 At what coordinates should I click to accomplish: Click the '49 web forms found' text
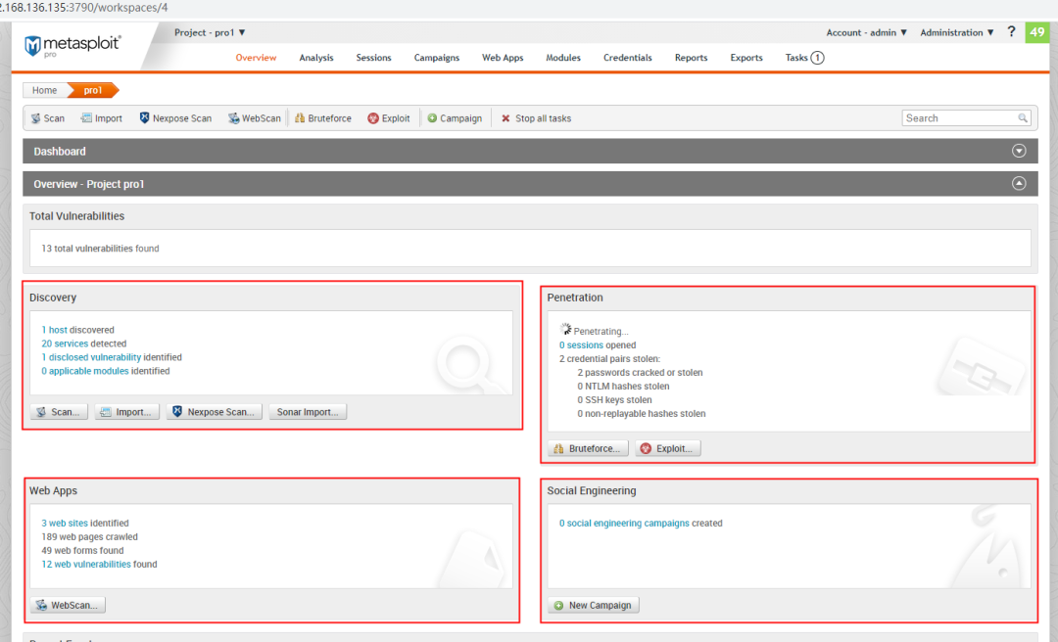82,551
